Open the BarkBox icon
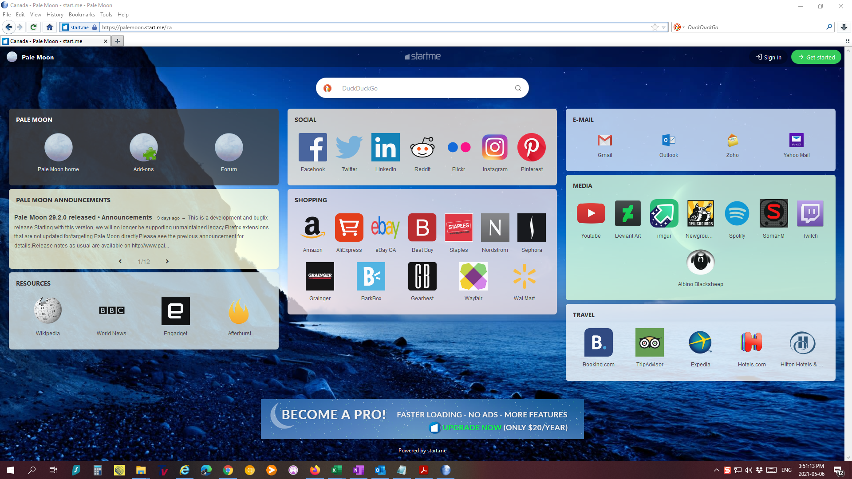The height and width of the screenshot is (479, 852). 371,276
